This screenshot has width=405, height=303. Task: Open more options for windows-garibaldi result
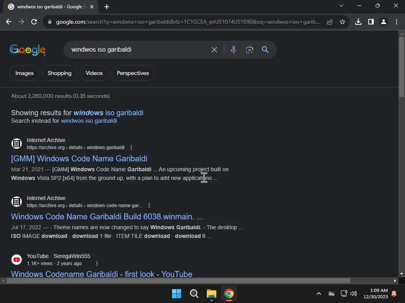131,148
